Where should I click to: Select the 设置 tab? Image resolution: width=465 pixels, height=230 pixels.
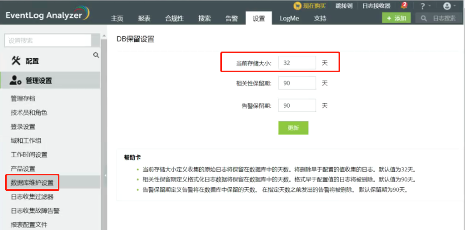259,18
